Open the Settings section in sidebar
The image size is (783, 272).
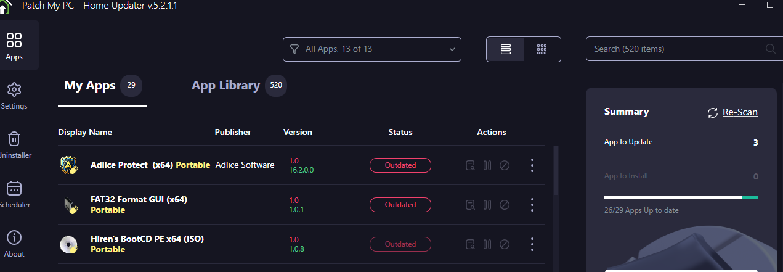(14, 96)
